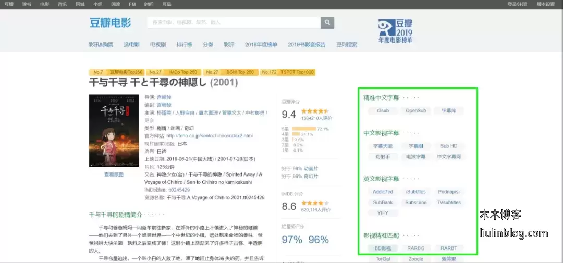Open the 豆瓣2019年度电影榜单 banner

[395, 31]
